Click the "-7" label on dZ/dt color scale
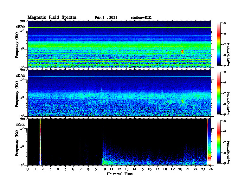The height and width of the screenshot is (194, 251). (224, 142)
